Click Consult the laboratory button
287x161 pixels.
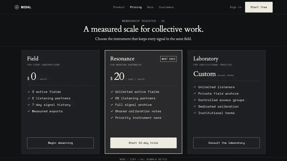pos(226,143)
